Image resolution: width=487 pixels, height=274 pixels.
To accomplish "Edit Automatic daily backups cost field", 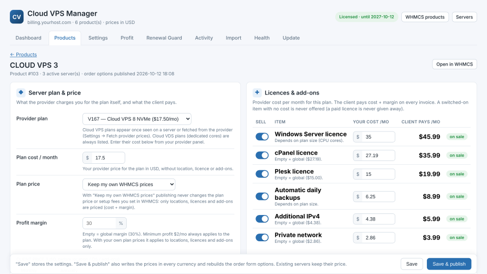I will click(374, 196).
